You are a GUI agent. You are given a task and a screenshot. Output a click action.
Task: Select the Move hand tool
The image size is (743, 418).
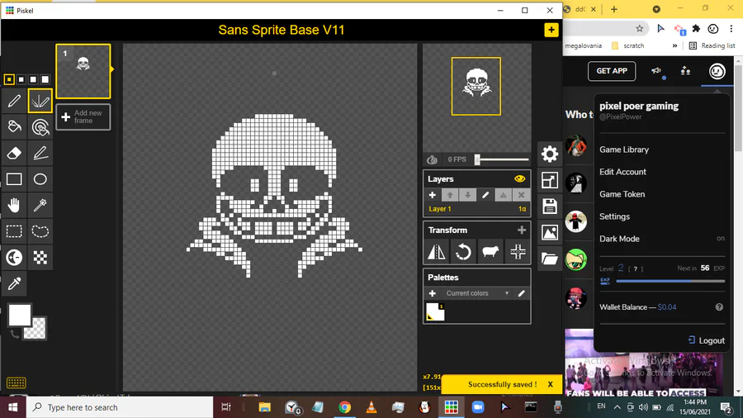click(14, 205)
